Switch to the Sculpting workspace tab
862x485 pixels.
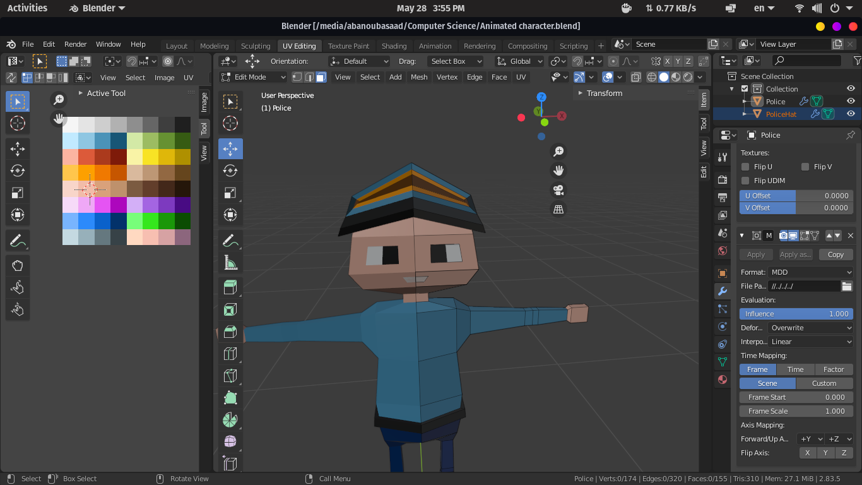256,46
